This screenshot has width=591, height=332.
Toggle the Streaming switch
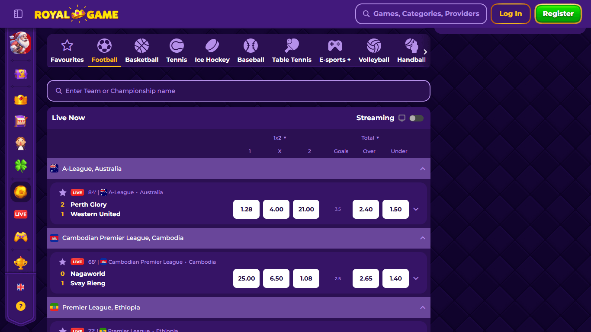click(416, 118)
